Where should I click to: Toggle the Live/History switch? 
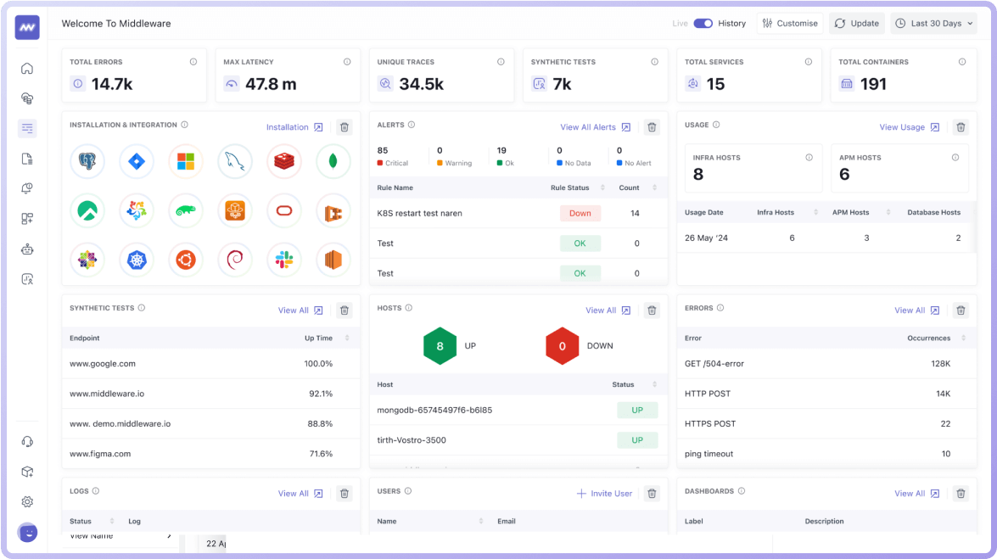pyautogui.click(x=703, y=24)
